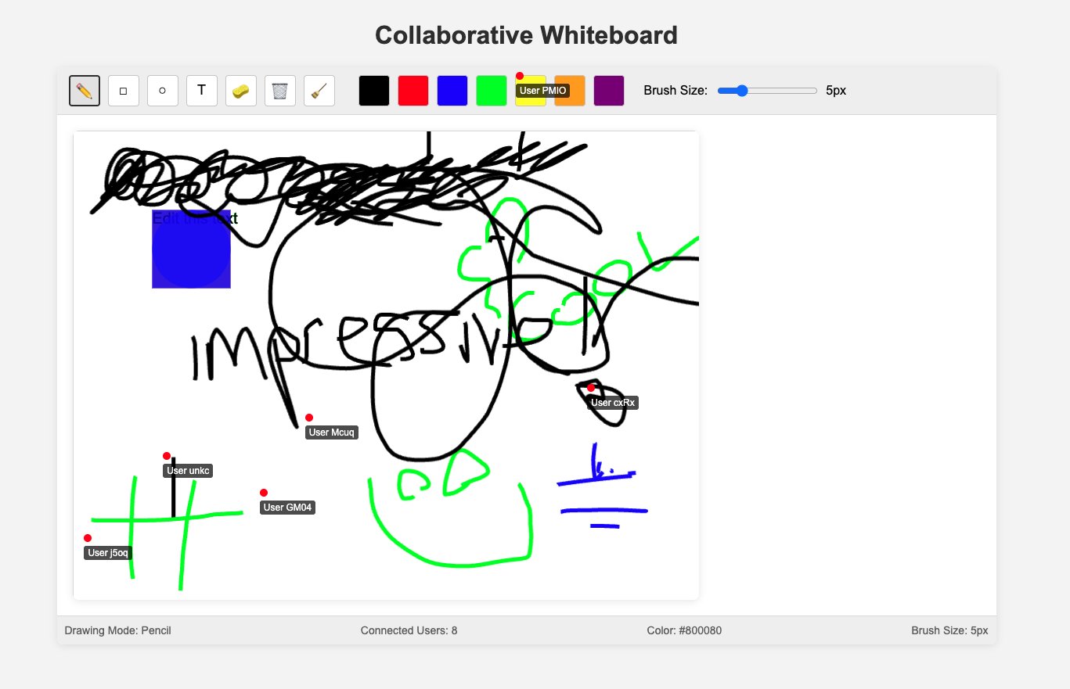Pick the purple color swatch

(x=609, y=91)
